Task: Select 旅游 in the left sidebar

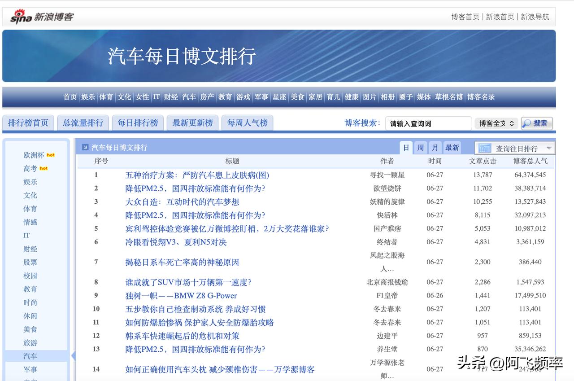Action: click(x=30, y=343)
